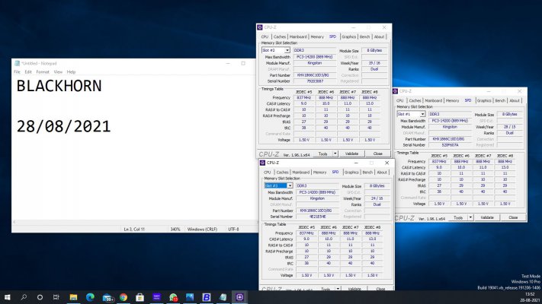Click UTF-8 encoding in Notepad status bar
This screenshot has height=304, width=542.
234,230
